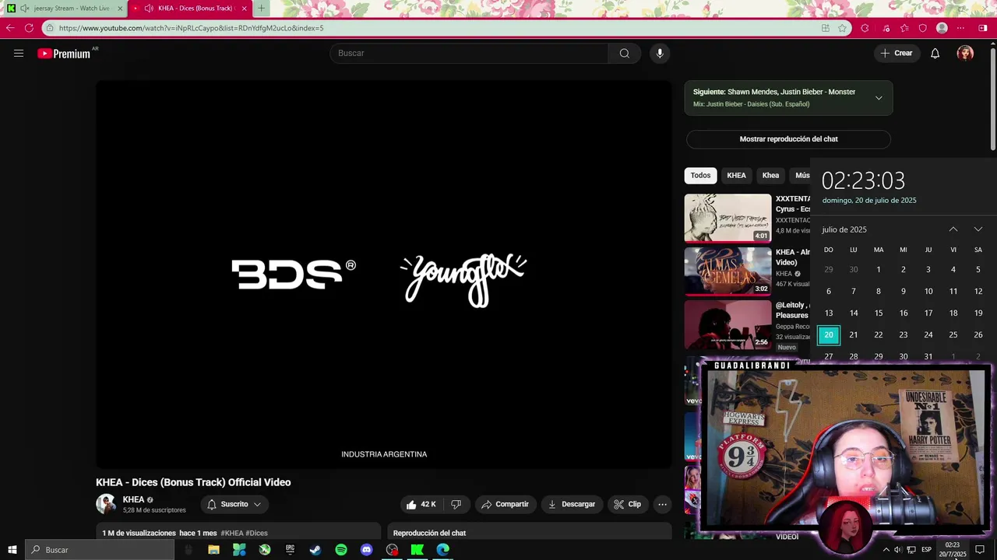Click the search magnifier button
The width and height of the screenshot is (997, 560).
tap(625, 54)
